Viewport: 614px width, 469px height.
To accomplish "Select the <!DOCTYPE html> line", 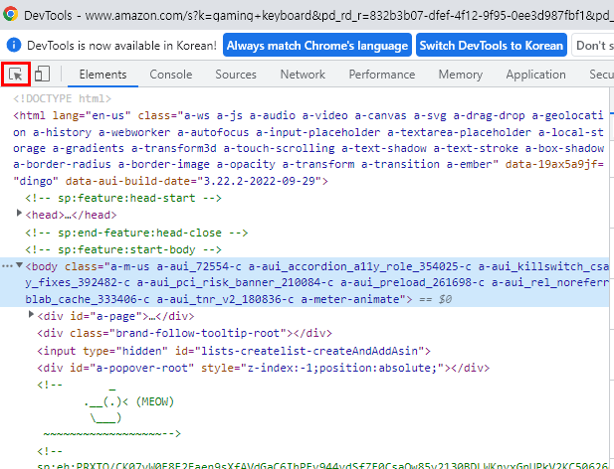I will coord(63,98).
